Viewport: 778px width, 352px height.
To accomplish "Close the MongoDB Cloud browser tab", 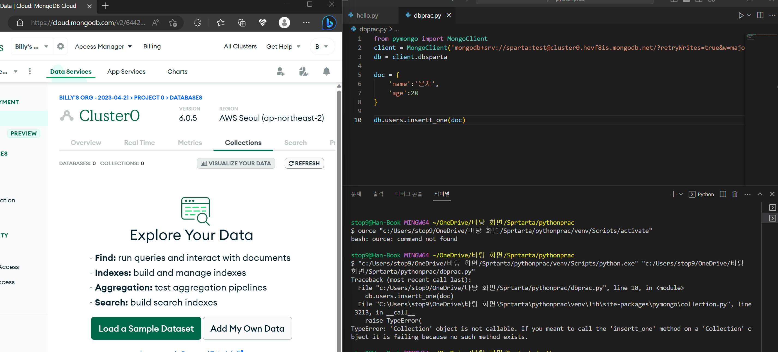I will point(89,6).
